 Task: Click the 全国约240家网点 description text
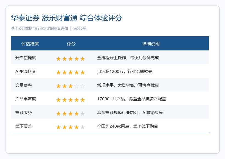pyautogui.click(x=113, y=126)
